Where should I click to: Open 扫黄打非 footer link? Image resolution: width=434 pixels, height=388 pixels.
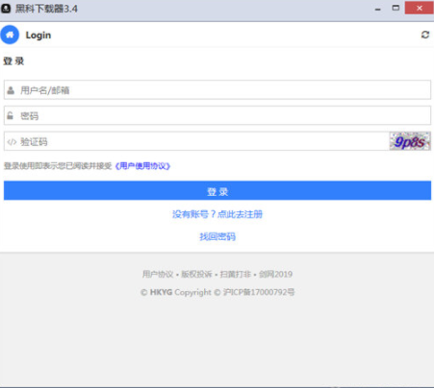click(236, 274)
